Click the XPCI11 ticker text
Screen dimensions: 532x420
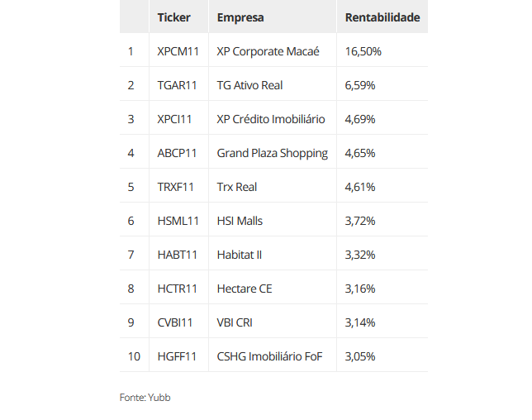(174, 119)
